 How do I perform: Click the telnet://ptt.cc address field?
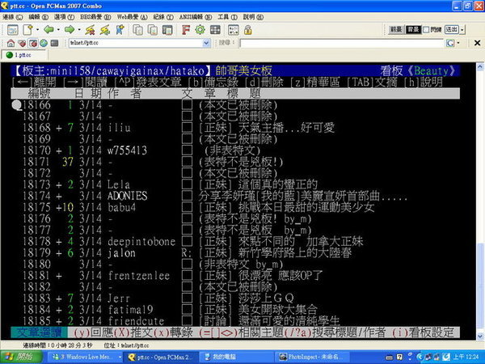[x=136, y=43]
